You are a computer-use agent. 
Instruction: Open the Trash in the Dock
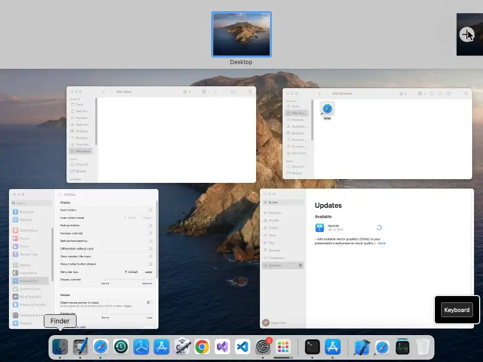(423, 346)
